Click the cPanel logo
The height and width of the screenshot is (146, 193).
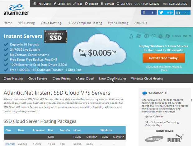(x=177, y=36)
